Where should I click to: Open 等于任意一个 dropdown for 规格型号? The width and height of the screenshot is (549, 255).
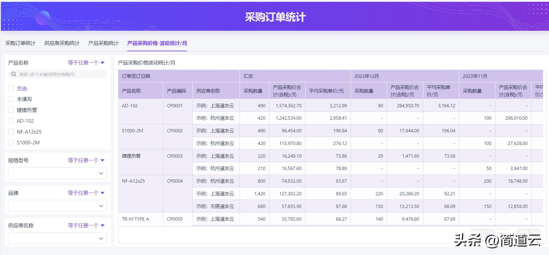point(86,160)
